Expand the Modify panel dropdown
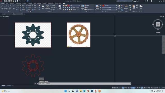Viewport: 165px width, 93px height. pos(30,12)
